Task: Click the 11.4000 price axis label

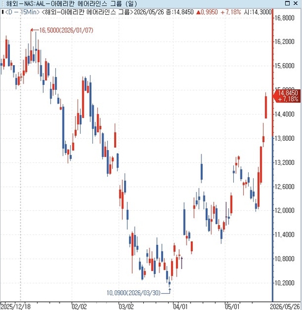Action: click(x=284, y=234)
